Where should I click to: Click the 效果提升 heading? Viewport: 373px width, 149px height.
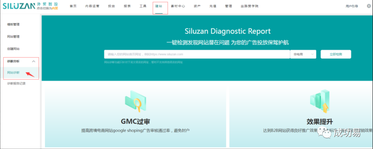320,121
